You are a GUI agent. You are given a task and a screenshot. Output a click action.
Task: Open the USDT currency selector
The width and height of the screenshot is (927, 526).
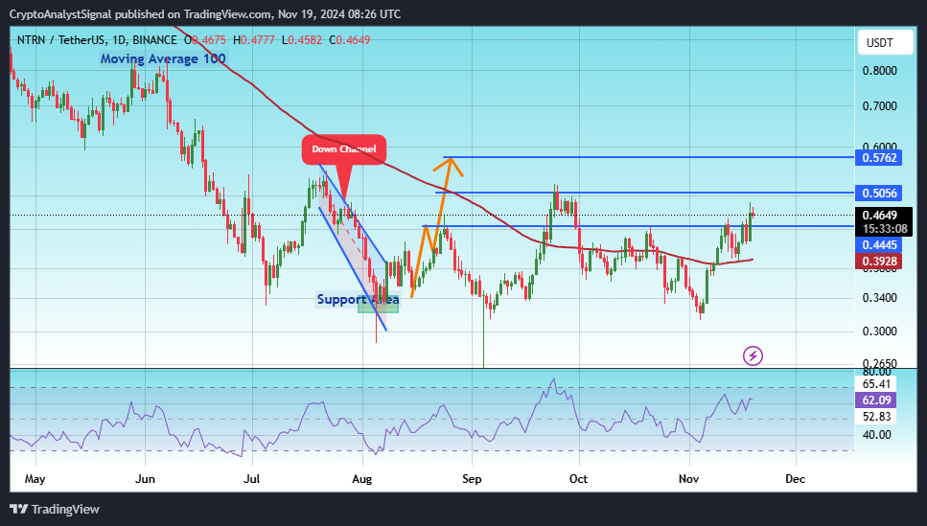pos(885,42)
